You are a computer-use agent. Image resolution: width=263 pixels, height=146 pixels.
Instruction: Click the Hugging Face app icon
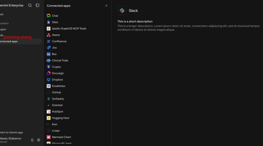click(x=48, y=118)
